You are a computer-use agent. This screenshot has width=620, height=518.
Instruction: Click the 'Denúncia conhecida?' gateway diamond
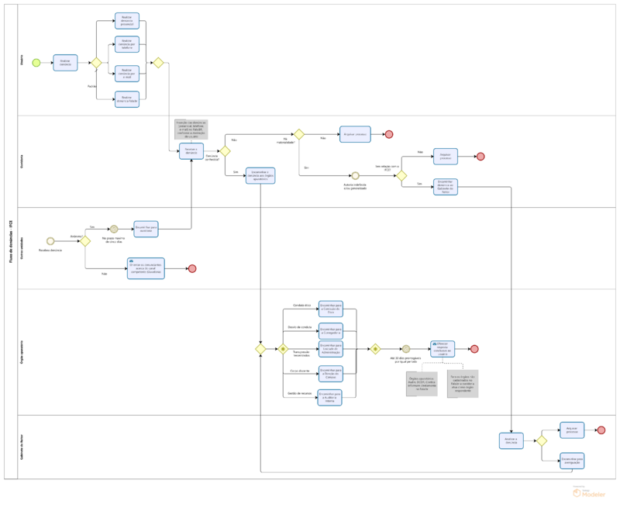coord(225,151)
